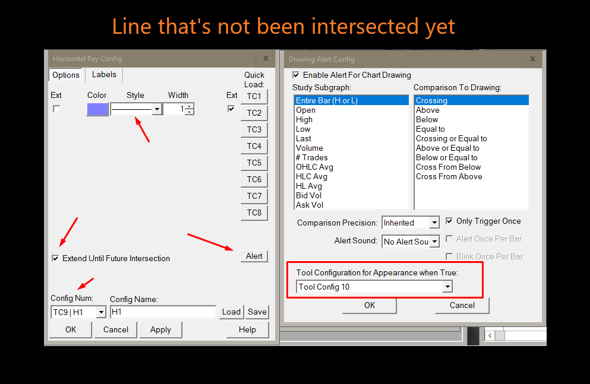This screenshot has width=590, height=384.
Task: Click OK in Horizontal Ray Config
Action: click(x=71, y=329)
